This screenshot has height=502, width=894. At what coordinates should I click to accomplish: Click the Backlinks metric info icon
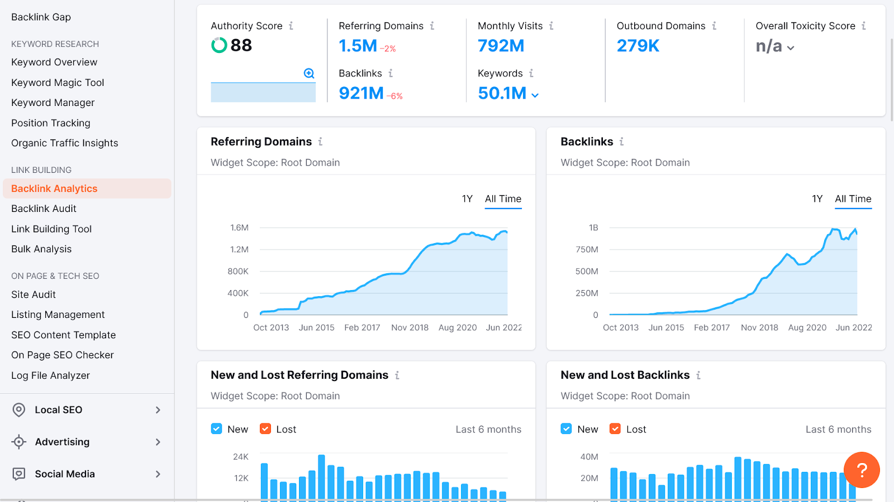391,73
